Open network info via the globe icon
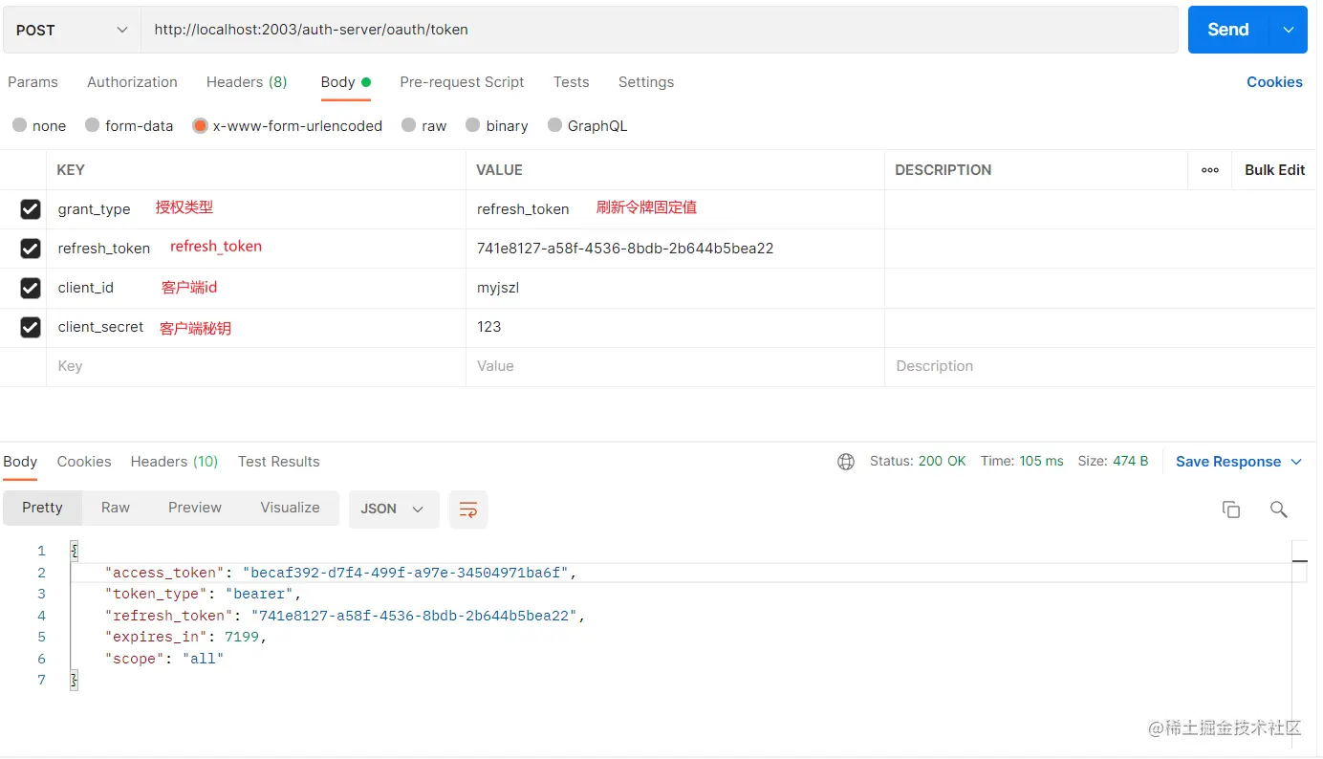Image resolution: width=1323 pixels, height=759 pixels. pyautogui.click(x=846, y=462)
